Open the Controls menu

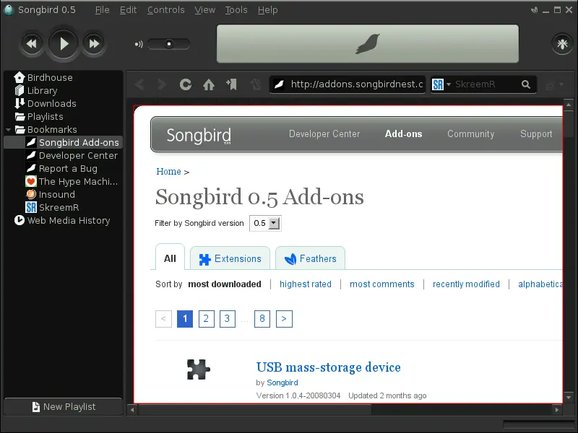coord(166,10)
